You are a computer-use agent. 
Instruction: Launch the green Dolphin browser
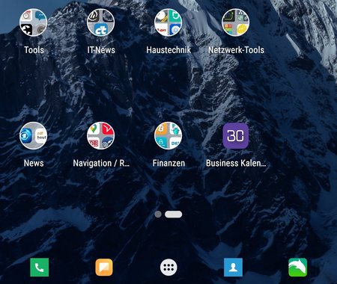tap(297, 268)
